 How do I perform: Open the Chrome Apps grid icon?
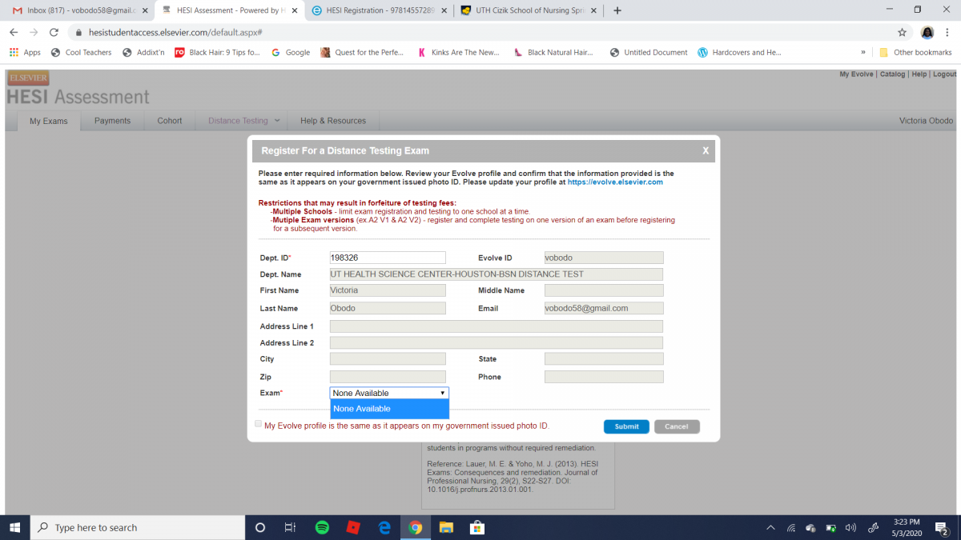coord(14,52)
